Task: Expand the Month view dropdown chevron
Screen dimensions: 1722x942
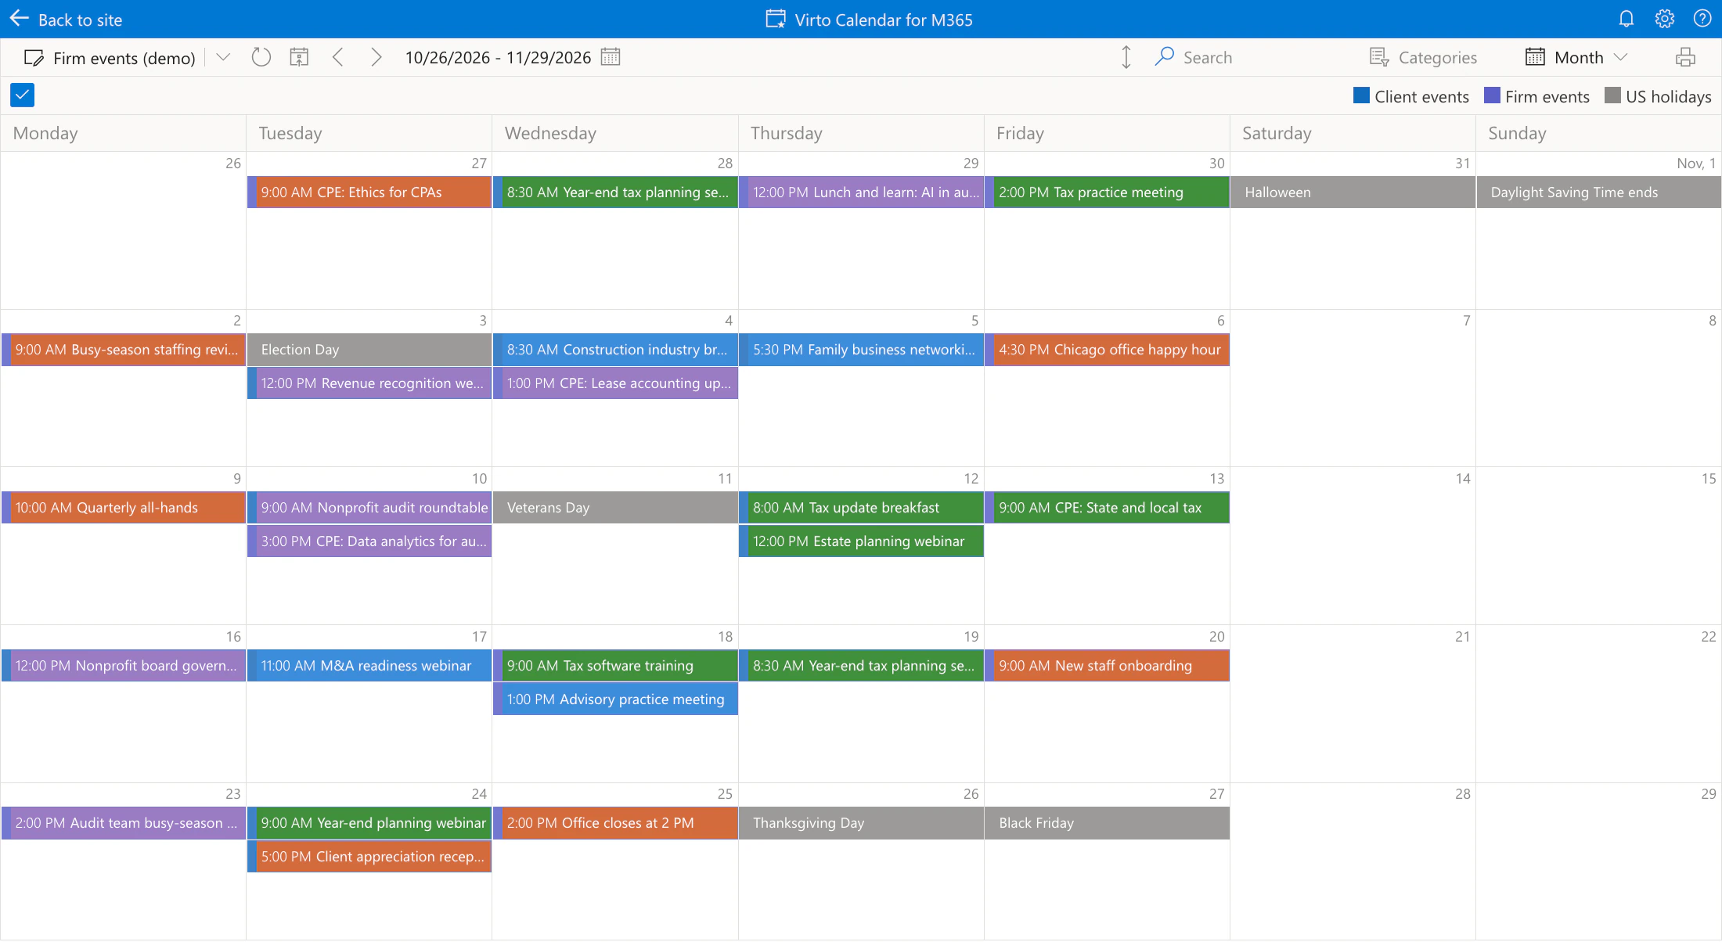Action: coord(1621,57)
